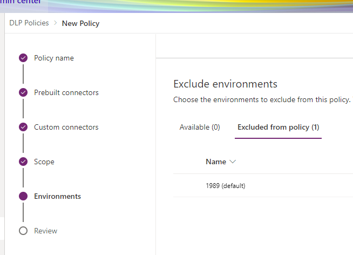This screenshot has height=255, width=353.
Task: Jump to the Custom connectors step
Action: [66, 127]
